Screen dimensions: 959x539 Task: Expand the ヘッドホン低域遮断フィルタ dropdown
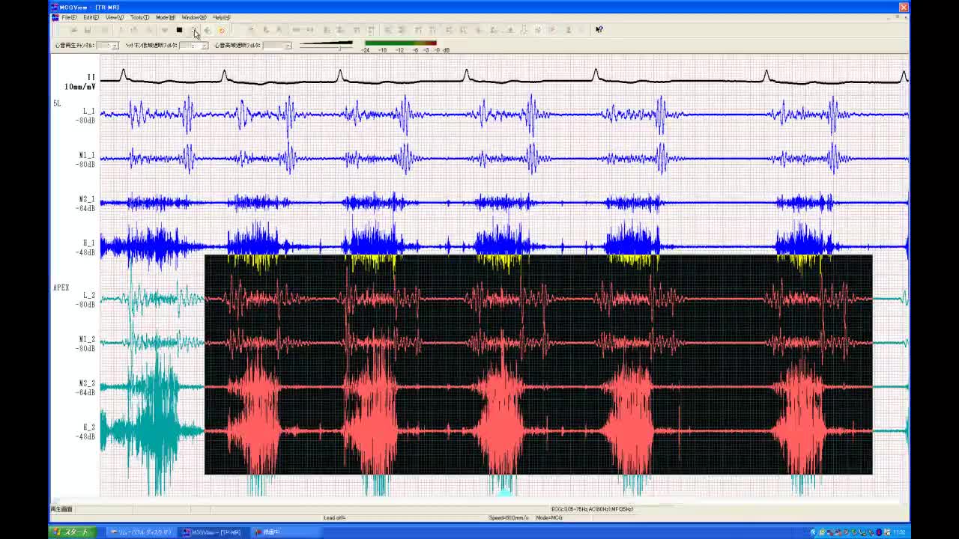click(x=204, y=46)
